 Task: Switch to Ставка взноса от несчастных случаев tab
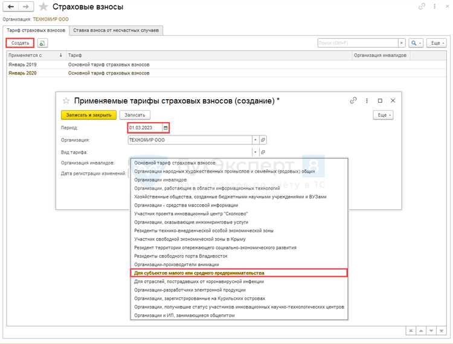(116, 30)
